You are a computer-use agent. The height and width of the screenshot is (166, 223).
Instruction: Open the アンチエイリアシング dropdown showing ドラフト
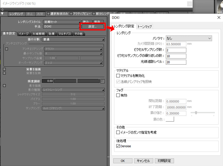[x=73, y=49]
